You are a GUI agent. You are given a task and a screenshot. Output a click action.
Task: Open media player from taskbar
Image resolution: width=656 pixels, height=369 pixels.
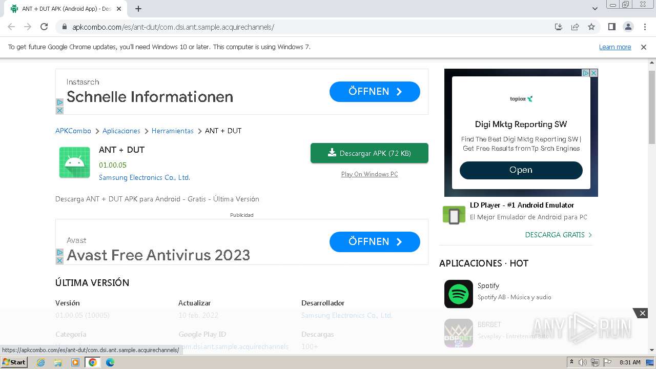tap(75, 362)
